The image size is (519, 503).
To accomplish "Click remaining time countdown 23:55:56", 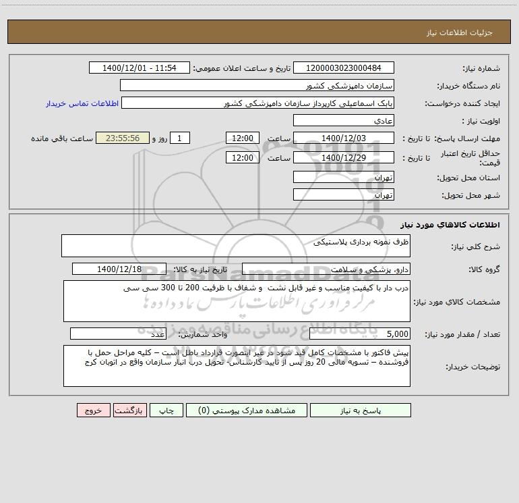I will pyautogui.click(x=123, y=138).
